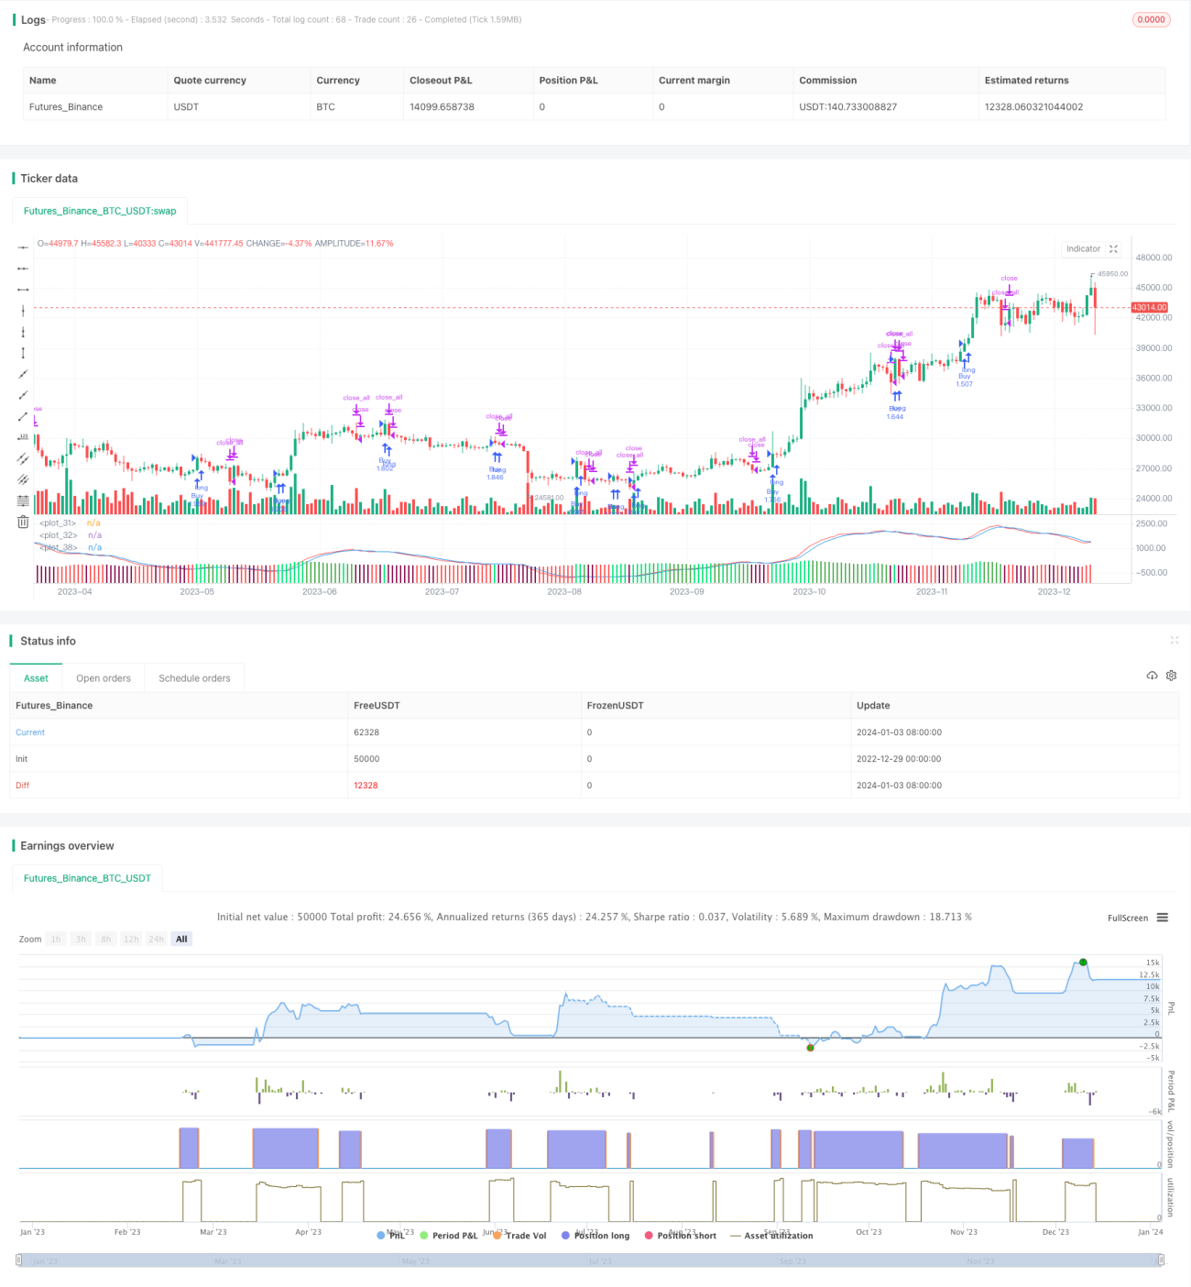Open the gear settings in Status info
1191x1287 pixels.
click(x=1171, y=676)
